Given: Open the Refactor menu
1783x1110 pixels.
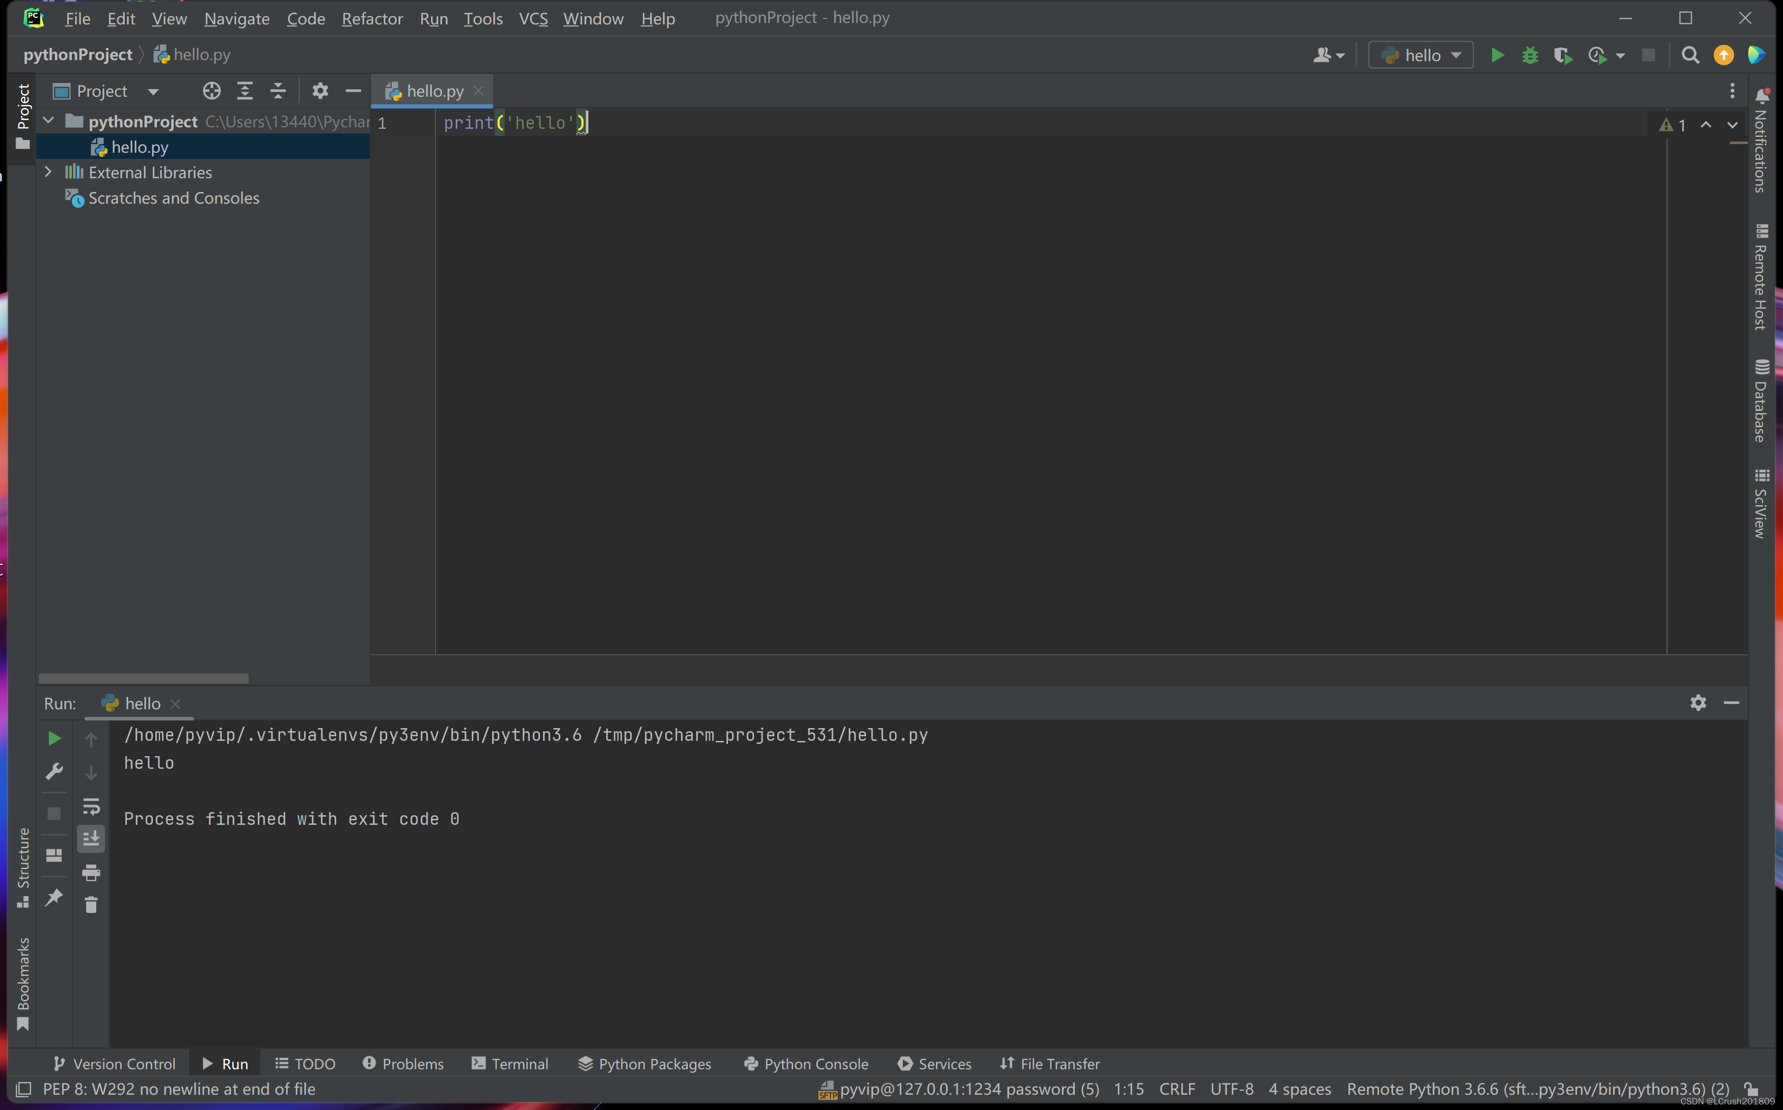Looking at the screenshot, I should pos(371,19).
